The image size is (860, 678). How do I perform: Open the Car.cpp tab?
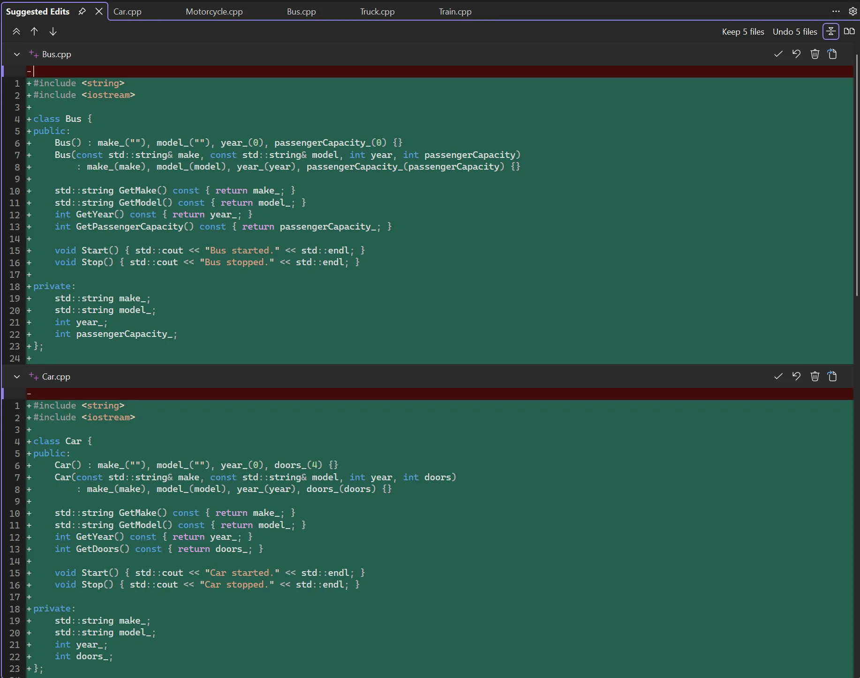click(x=128, y=12)
